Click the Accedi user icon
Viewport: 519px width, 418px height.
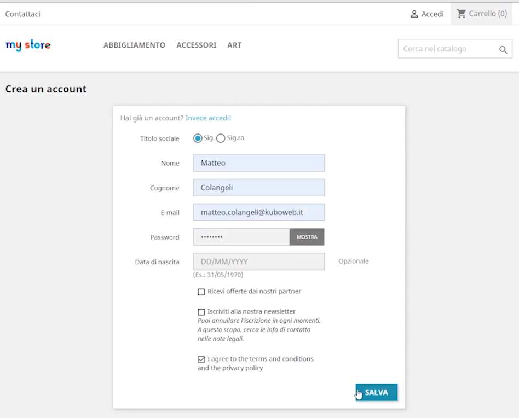(x=414, y=14)
